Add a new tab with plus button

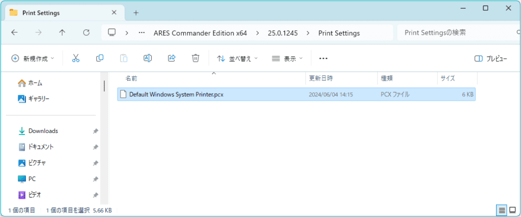(135, 13)
